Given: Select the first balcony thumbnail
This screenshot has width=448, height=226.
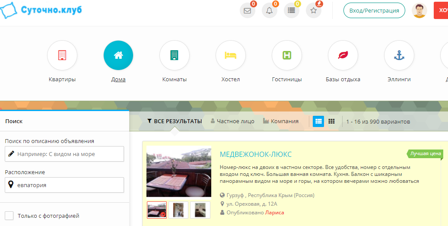Looking at the screenshot, I should coord(157,210).
